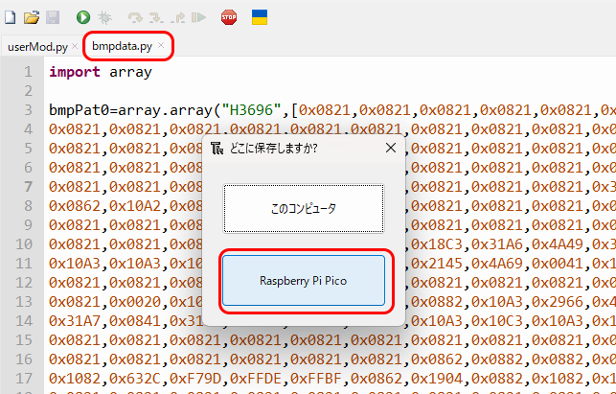
Task: Click the "H3696" string on line 3
Action: pos(252,110)
